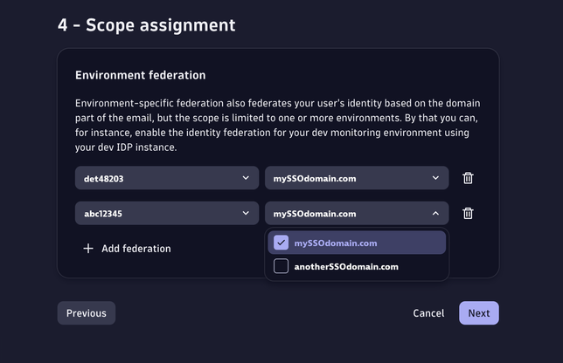Click the plus icon beside Add federation

87,249
